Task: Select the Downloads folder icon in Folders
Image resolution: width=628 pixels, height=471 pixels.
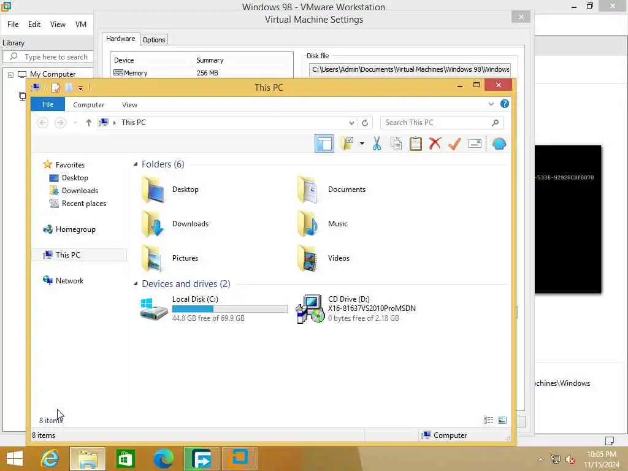Action: [x=153, y=224]
